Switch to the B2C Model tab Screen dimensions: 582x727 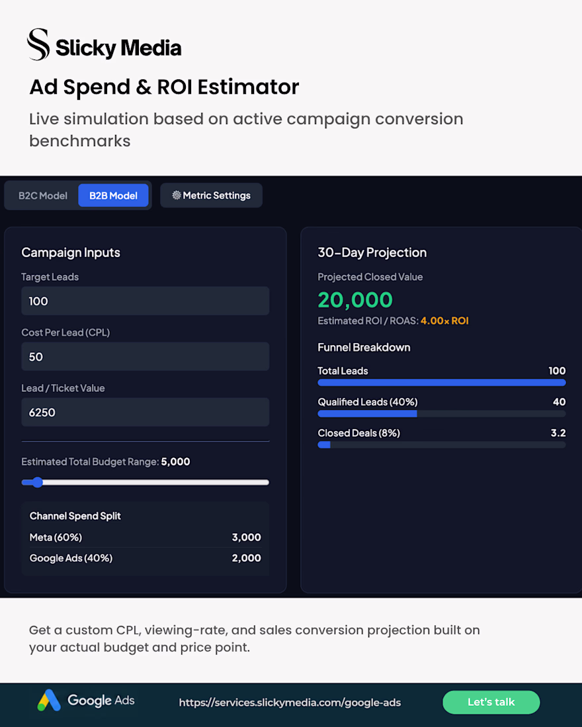point(43,196)
